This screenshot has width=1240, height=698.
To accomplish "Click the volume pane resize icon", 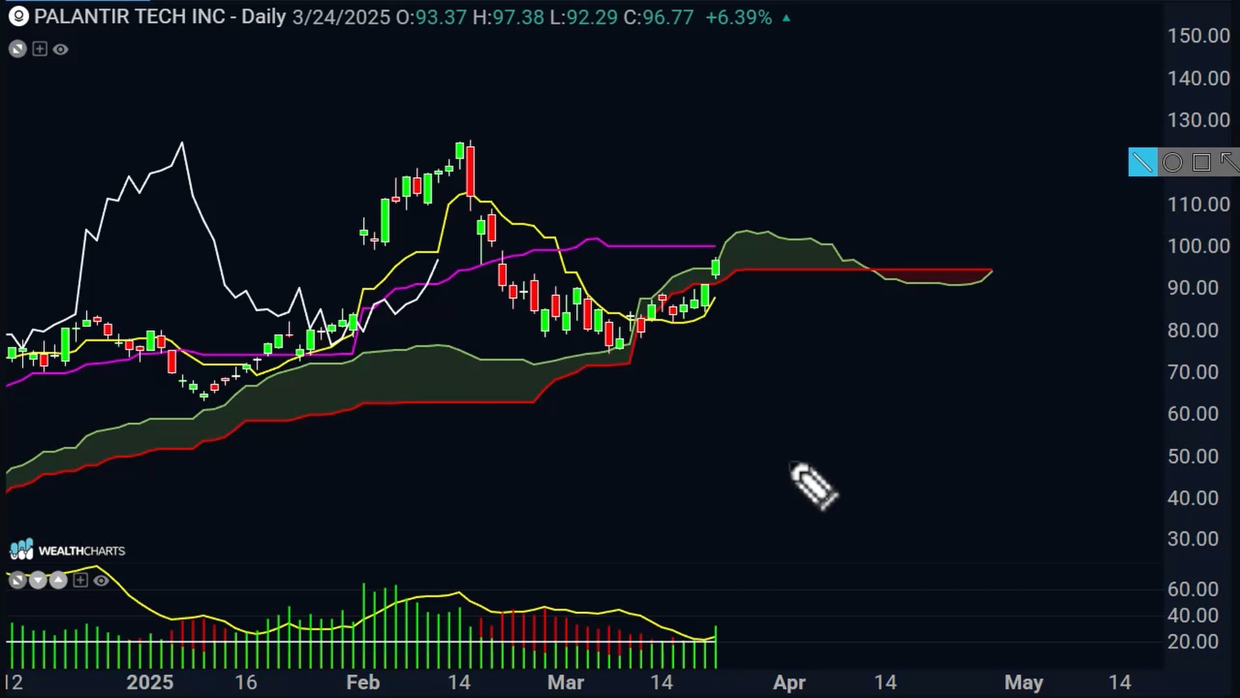I will 17,580.
